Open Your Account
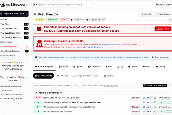The image size is (172, 115). tap(7, 91)
